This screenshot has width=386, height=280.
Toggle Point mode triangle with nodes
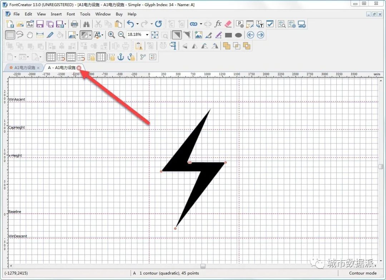(x=187, y=35)
